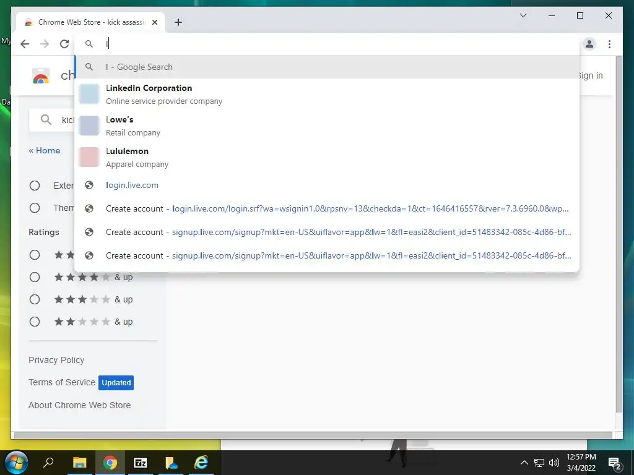
Task: Click the LinkedIn suggestion thumbnail
Action: click(89, 94)
